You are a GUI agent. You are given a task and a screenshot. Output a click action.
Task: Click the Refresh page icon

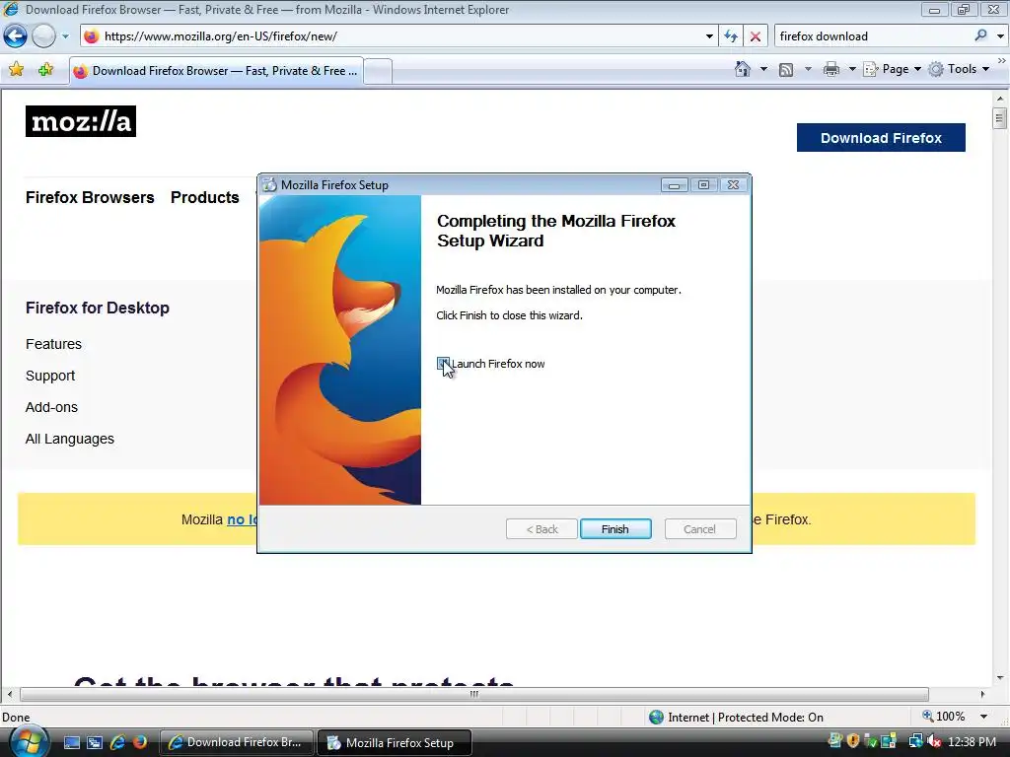coord(731,36)
